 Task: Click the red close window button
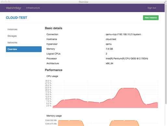tap(2, 2)
